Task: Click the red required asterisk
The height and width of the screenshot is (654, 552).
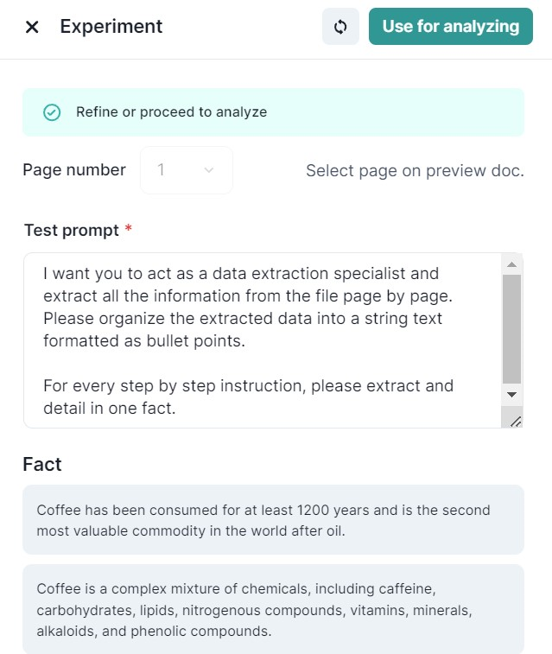Action: 129,229
